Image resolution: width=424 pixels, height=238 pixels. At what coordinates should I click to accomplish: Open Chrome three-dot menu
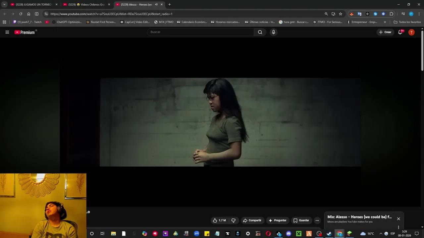(x=419, y=14)
